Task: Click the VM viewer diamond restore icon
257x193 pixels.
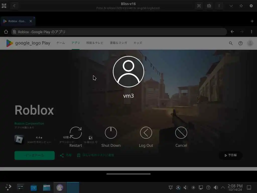Action: pyautogui.click(x=241, y=6)
